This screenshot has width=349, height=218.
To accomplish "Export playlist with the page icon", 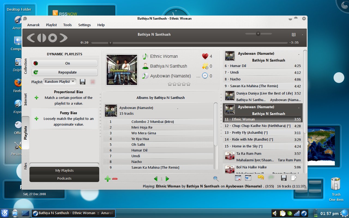I will click(294, 178).
